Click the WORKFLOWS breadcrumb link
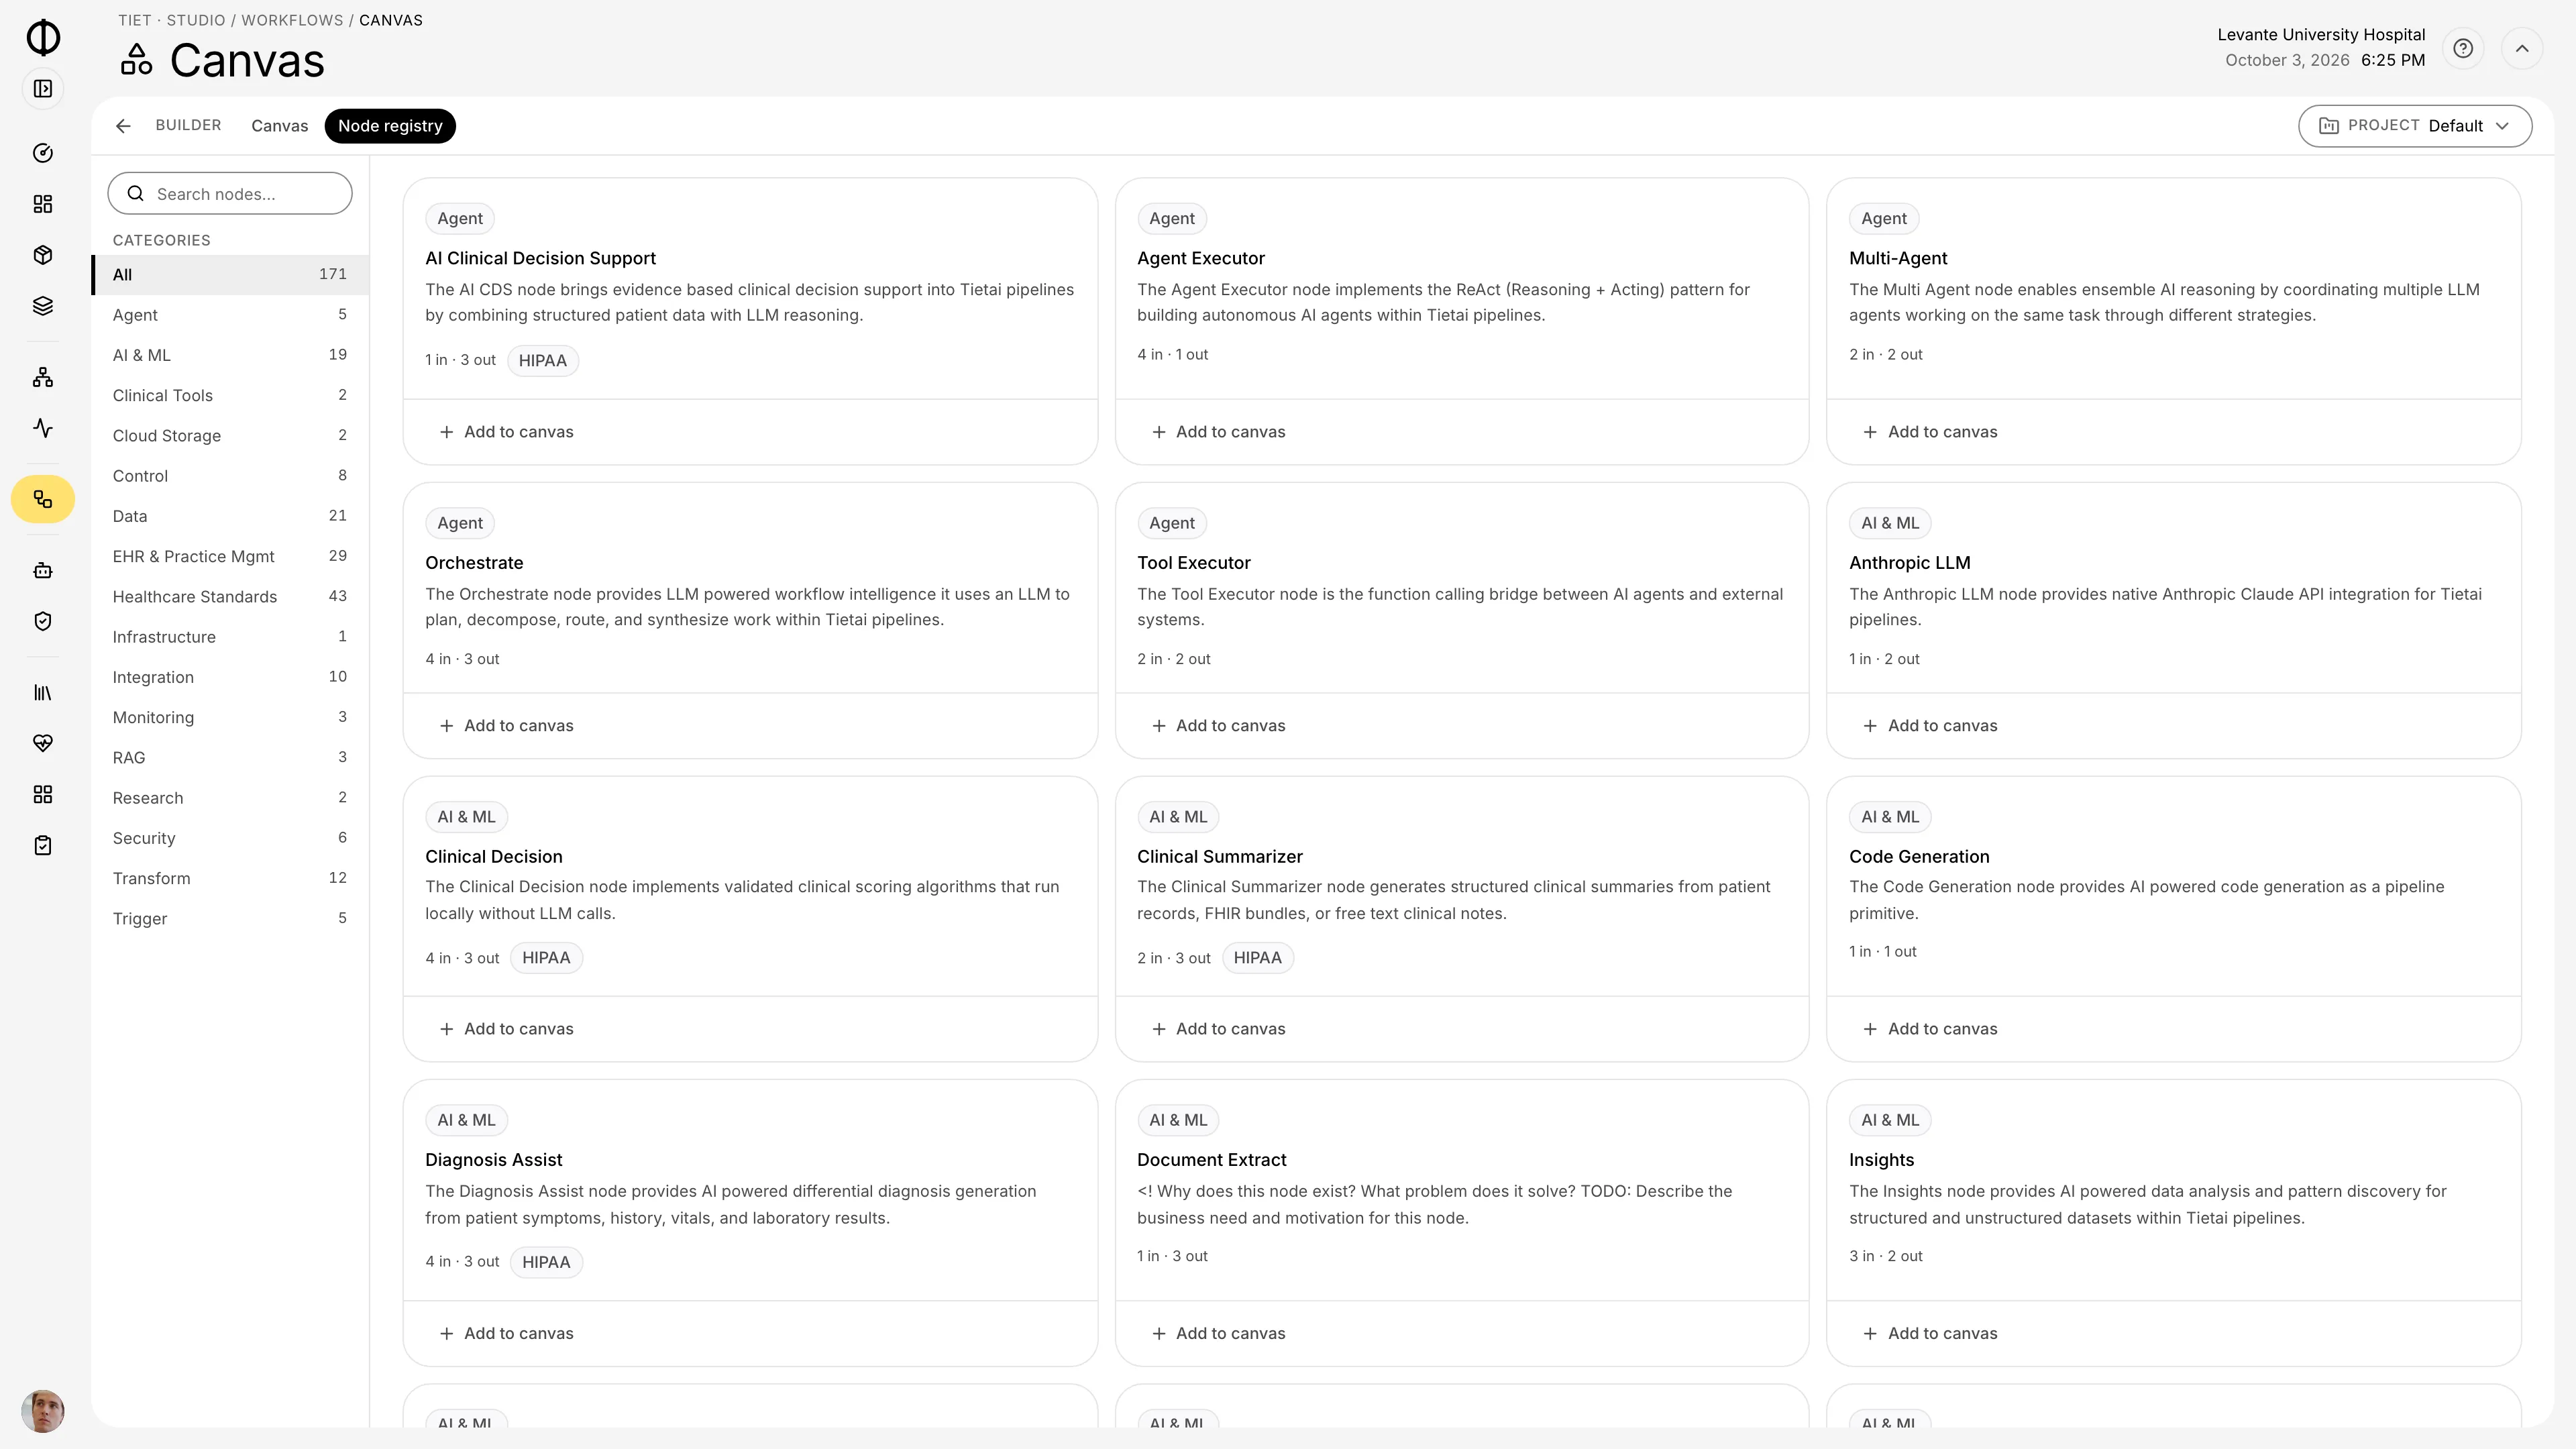Screen dimensions: 2576x1449 292,20
